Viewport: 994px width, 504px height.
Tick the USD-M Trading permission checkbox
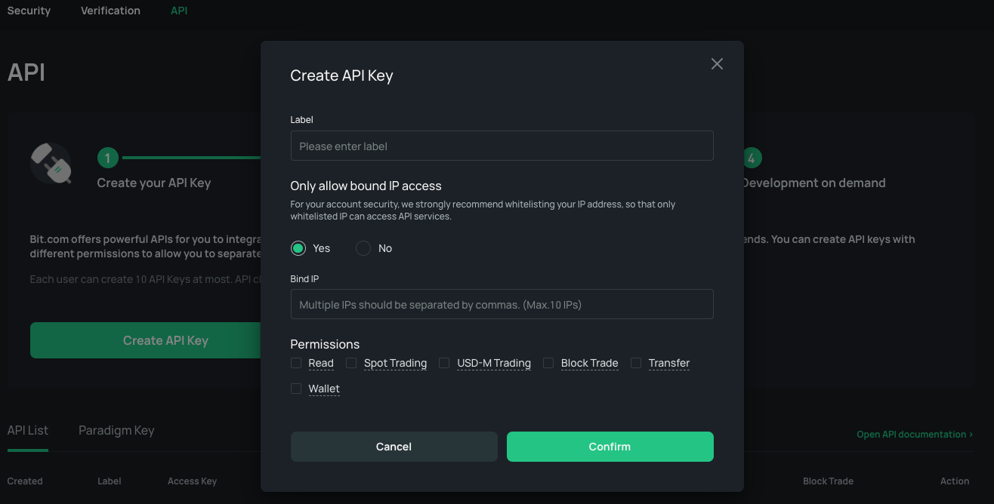444,363
